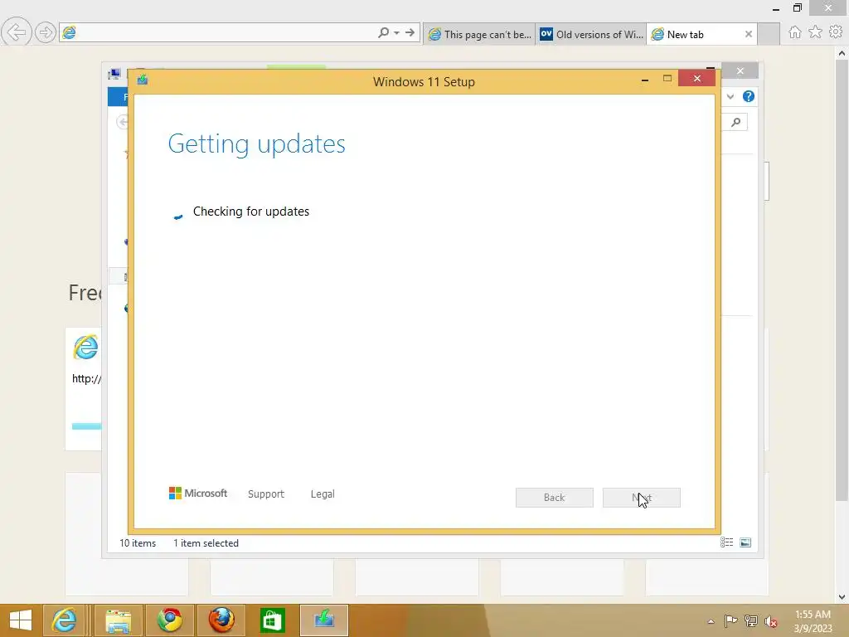
Task: Click the address bar search magnifier icon
Action: 383,32
